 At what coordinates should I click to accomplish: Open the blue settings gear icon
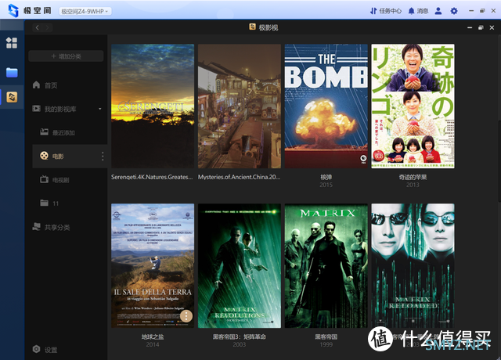pyautogui.click(x=454, y=11)
